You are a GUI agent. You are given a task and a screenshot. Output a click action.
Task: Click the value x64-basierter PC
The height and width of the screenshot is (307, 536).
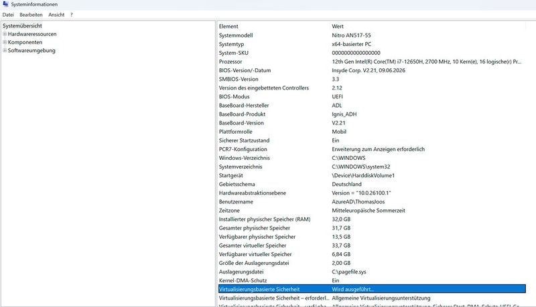click(351, 44)
